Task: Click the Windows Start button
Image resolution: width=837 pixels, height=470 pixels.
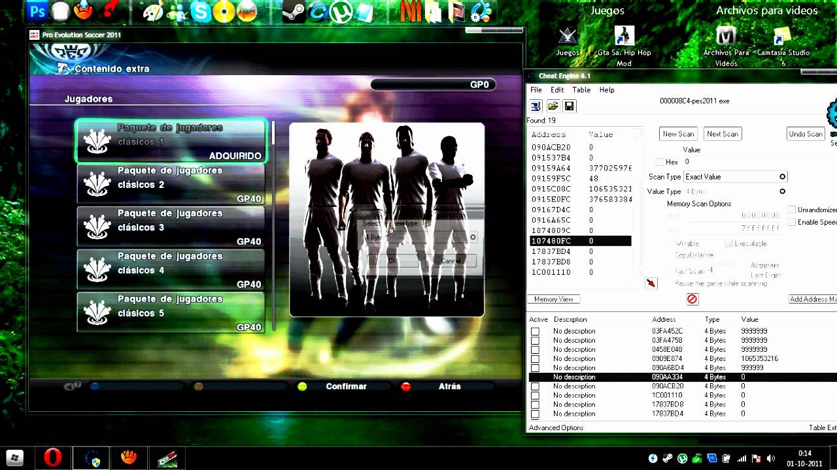Action: coord(14,458)
